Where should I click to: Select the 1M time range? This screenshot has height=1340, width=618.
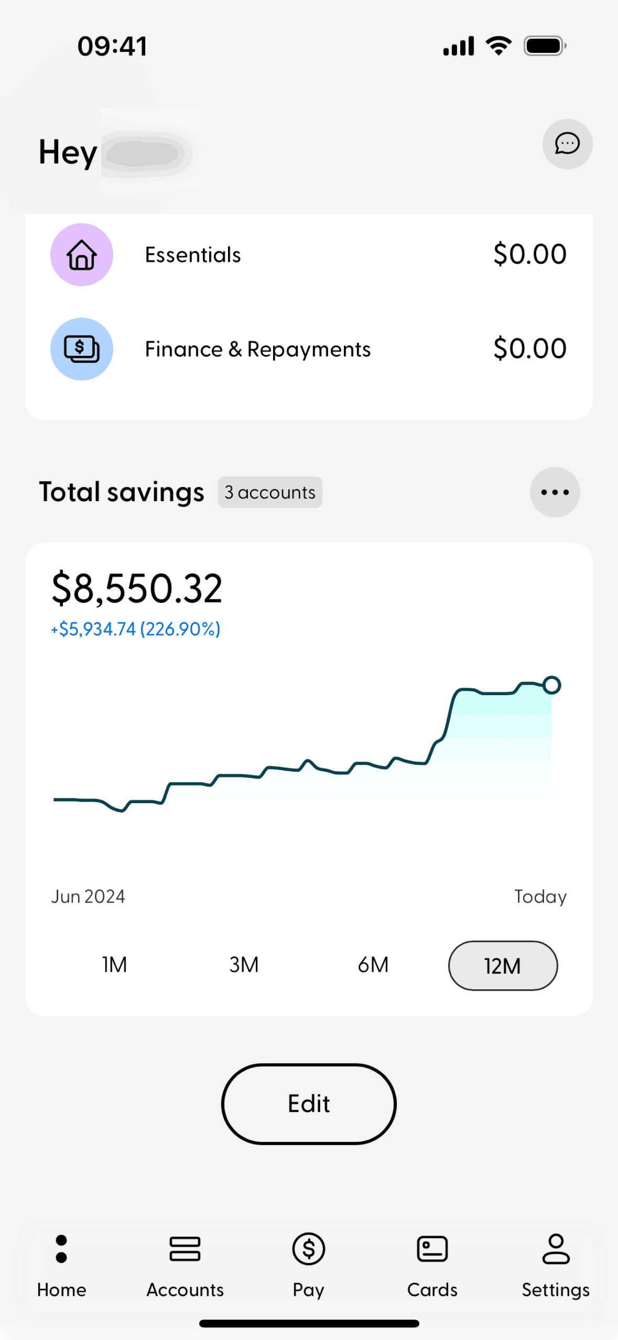click(114, 965)
